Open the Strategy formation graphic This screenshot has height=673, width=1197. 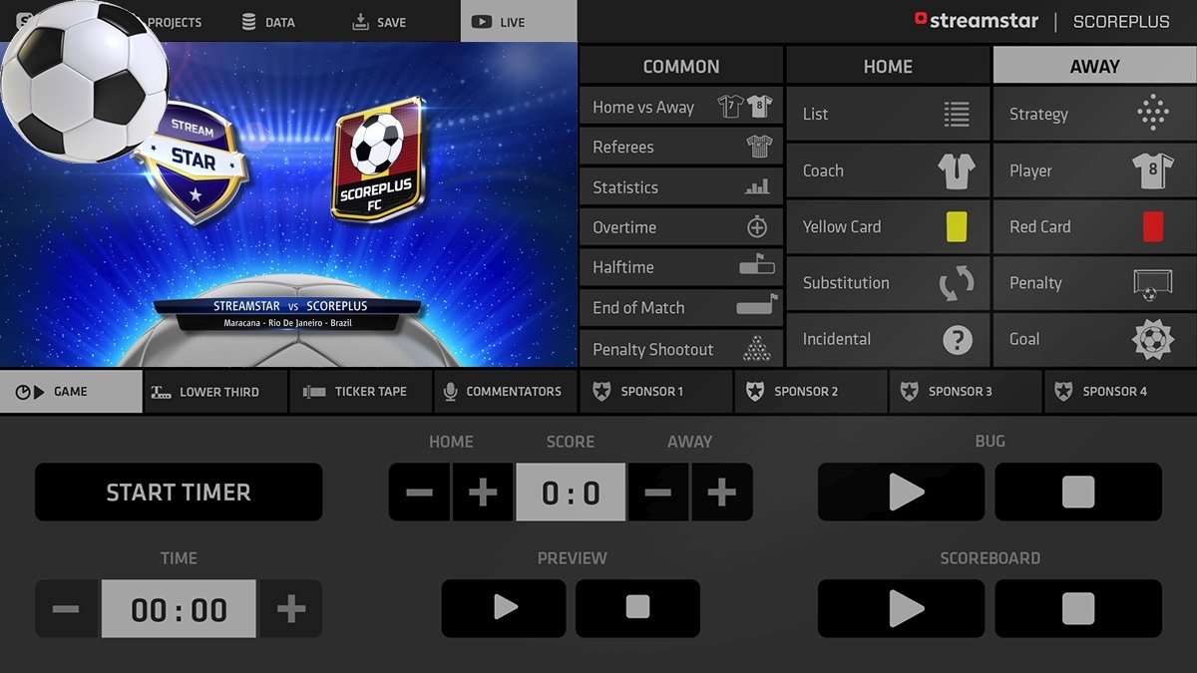[1094, 114]
